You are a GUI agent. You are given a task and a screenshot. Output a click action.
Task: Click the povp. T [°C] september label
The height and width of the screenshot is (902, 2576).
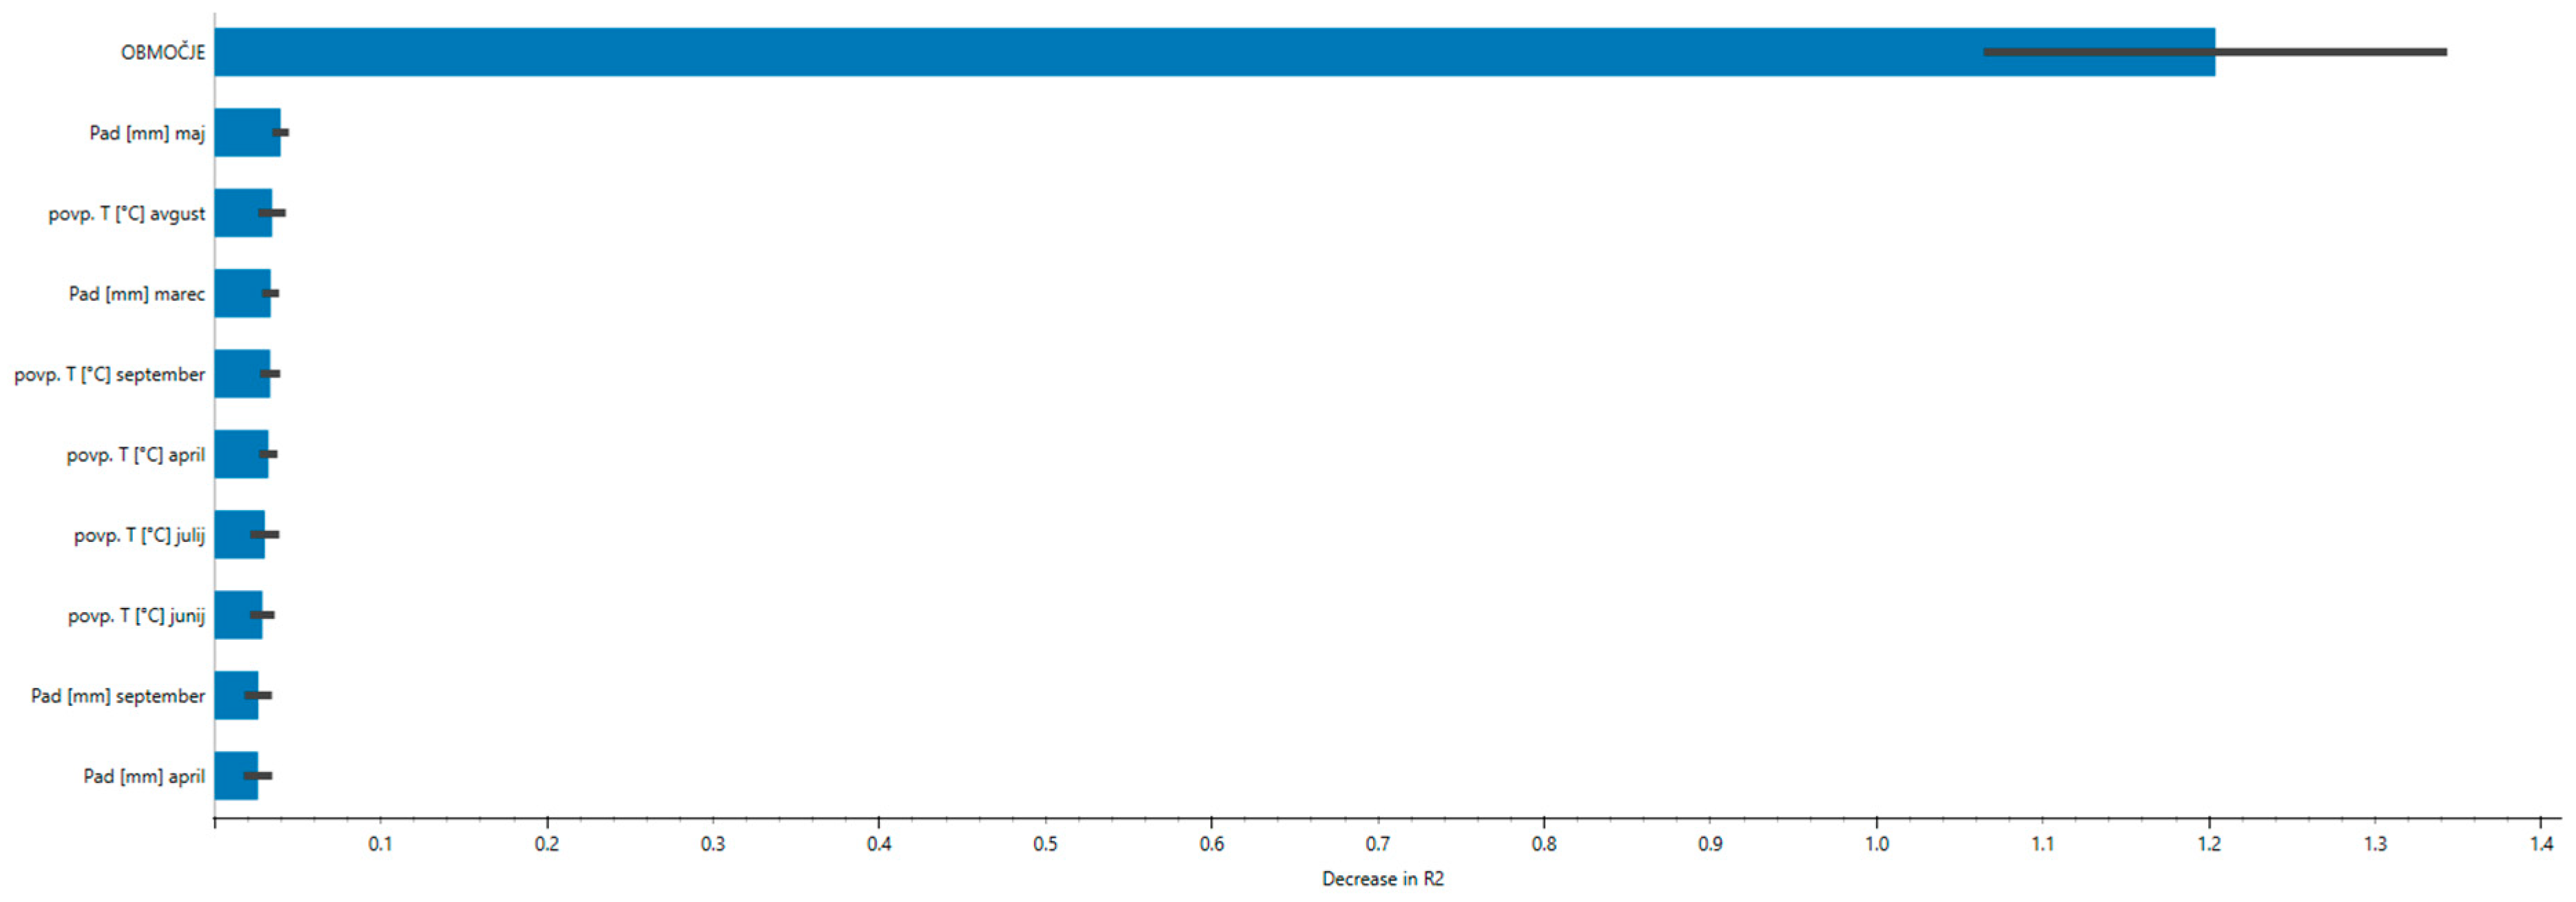pos(110,375)
